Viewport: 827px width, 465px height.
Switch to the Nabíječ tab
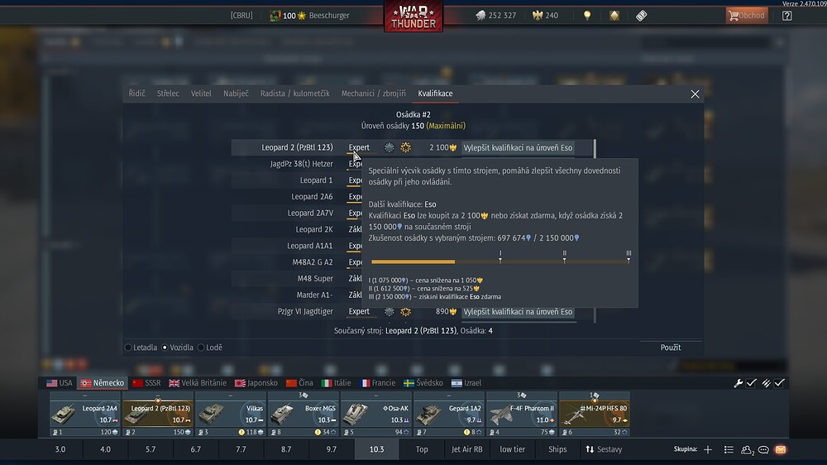click(x=236, y=93)
